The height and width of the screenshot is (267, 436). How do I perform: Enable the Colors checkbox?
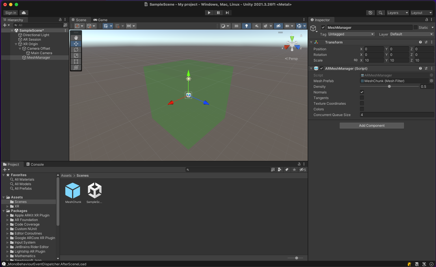(x=362, y=109)
